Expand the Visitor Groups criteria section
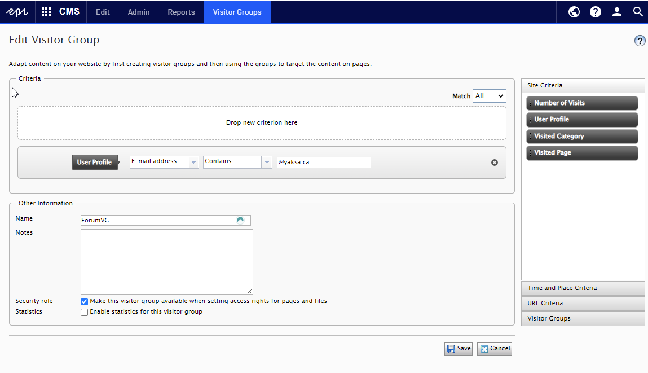Image resolution: width=648 pixels, height=373 pixels. pos(583,318)
